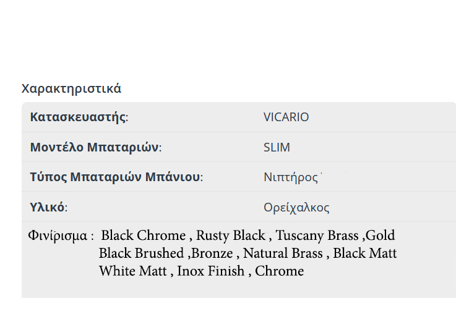
Task: Click the Natural Brass finish text
Action: point(283,253)
